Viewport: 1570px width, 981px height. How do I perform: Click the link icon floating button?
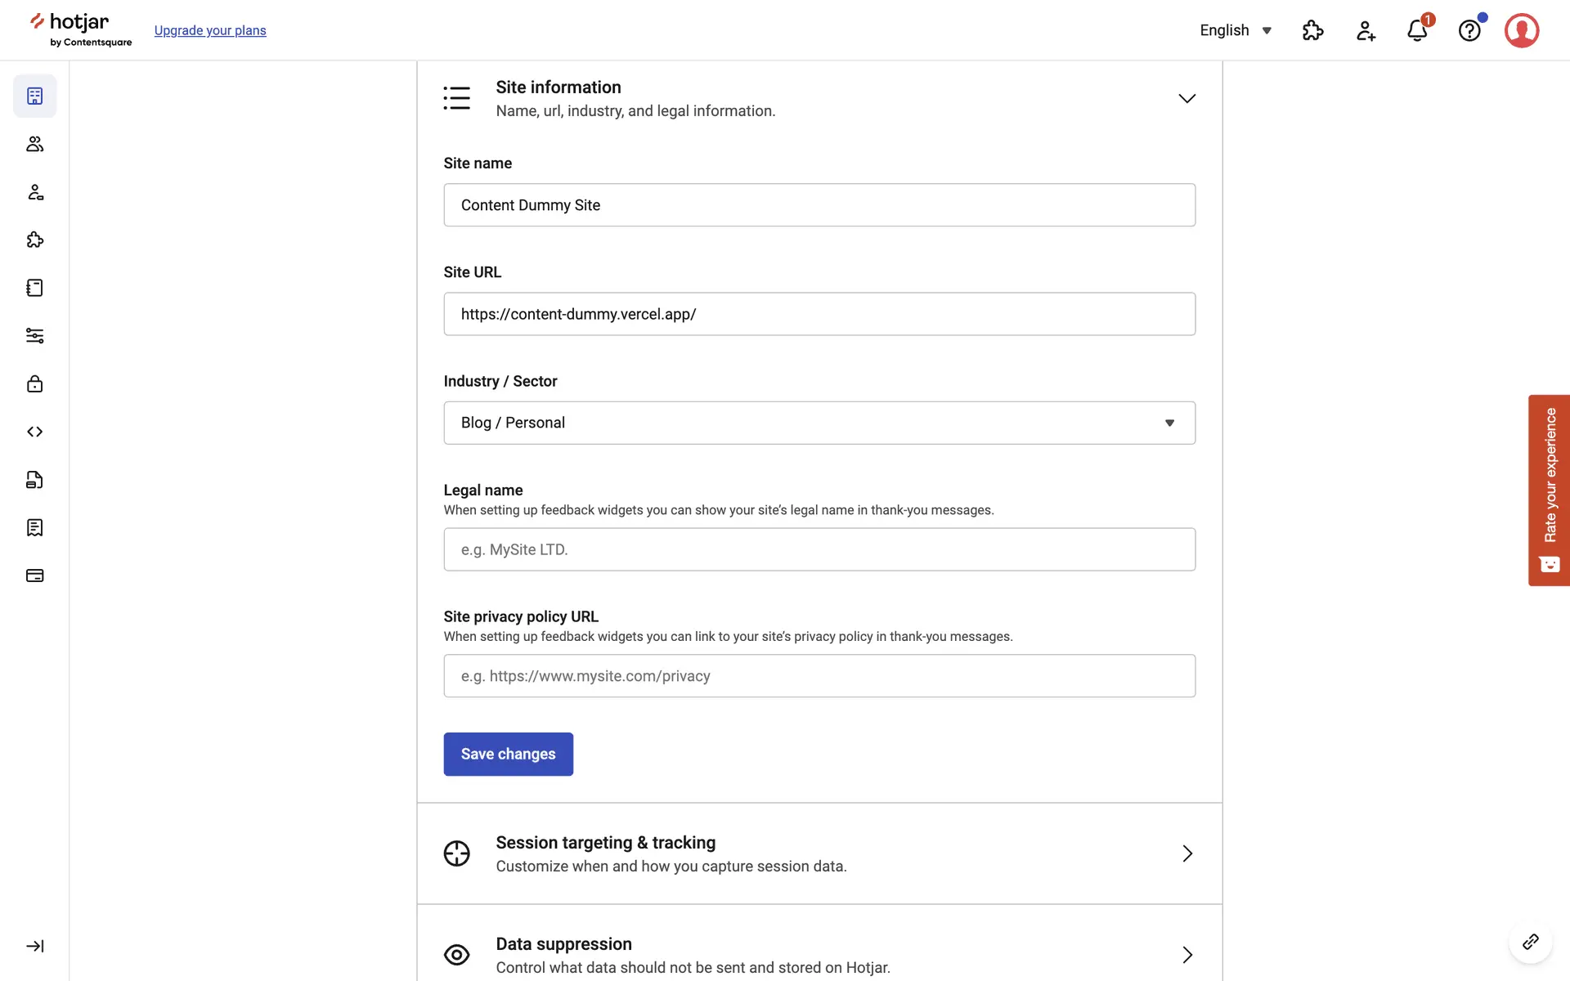pos(1530,942)
